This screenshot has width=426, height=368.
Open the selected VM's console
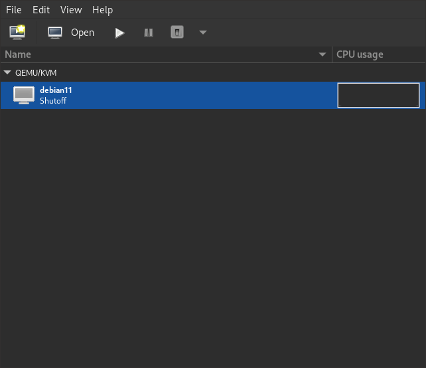pyautogui.click(x=71, y=32)
